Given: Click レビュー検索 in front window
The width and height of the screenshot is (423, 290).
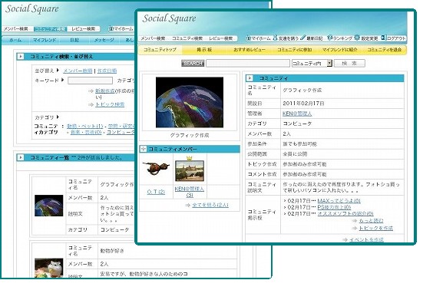Looking at the screenshot, I should click(x=220, y=38).
